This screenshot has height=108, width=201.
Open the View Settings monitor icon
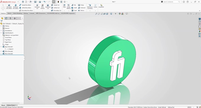(127, 14)
